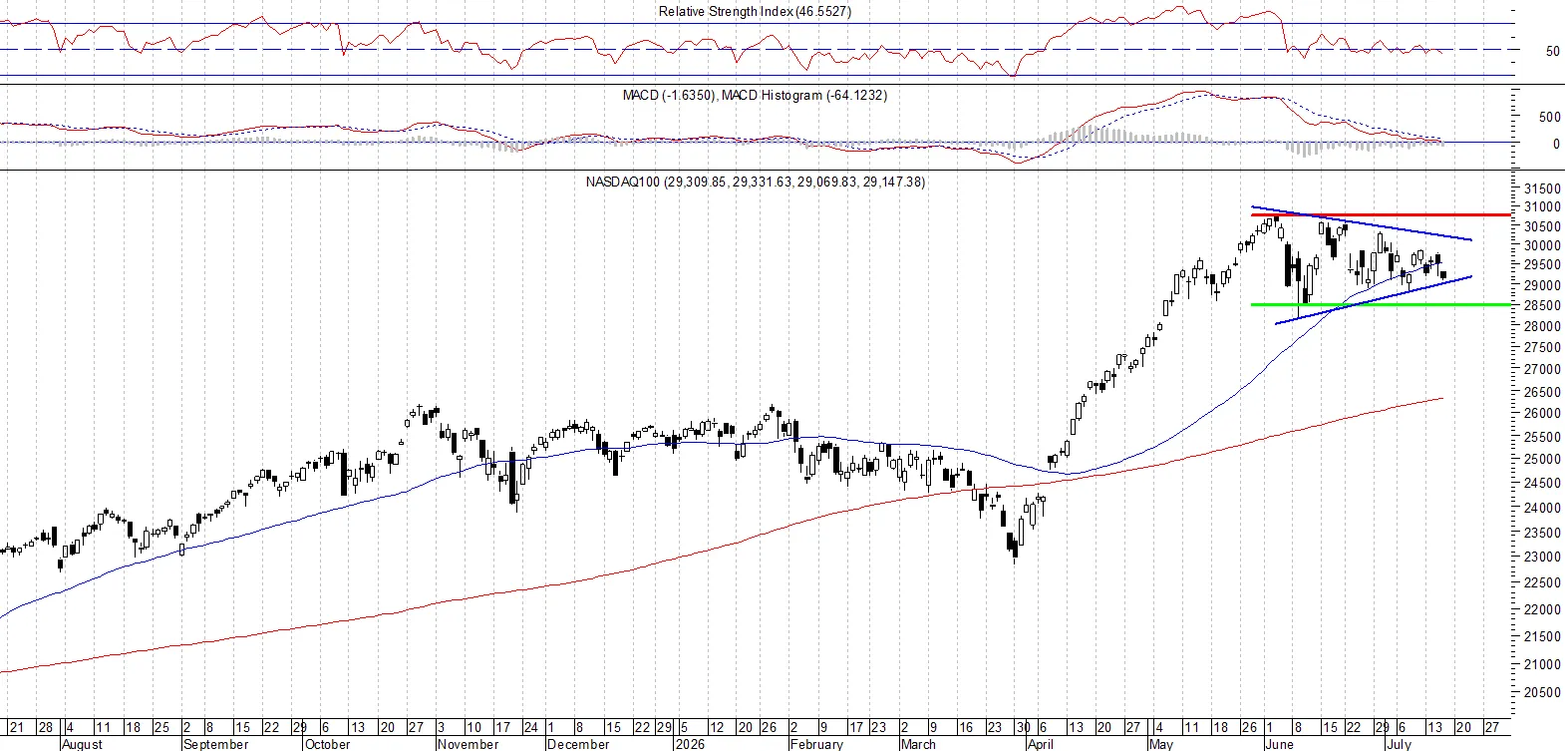
Task: Select the 2026 year label on time axis
Action: (690, 744)
